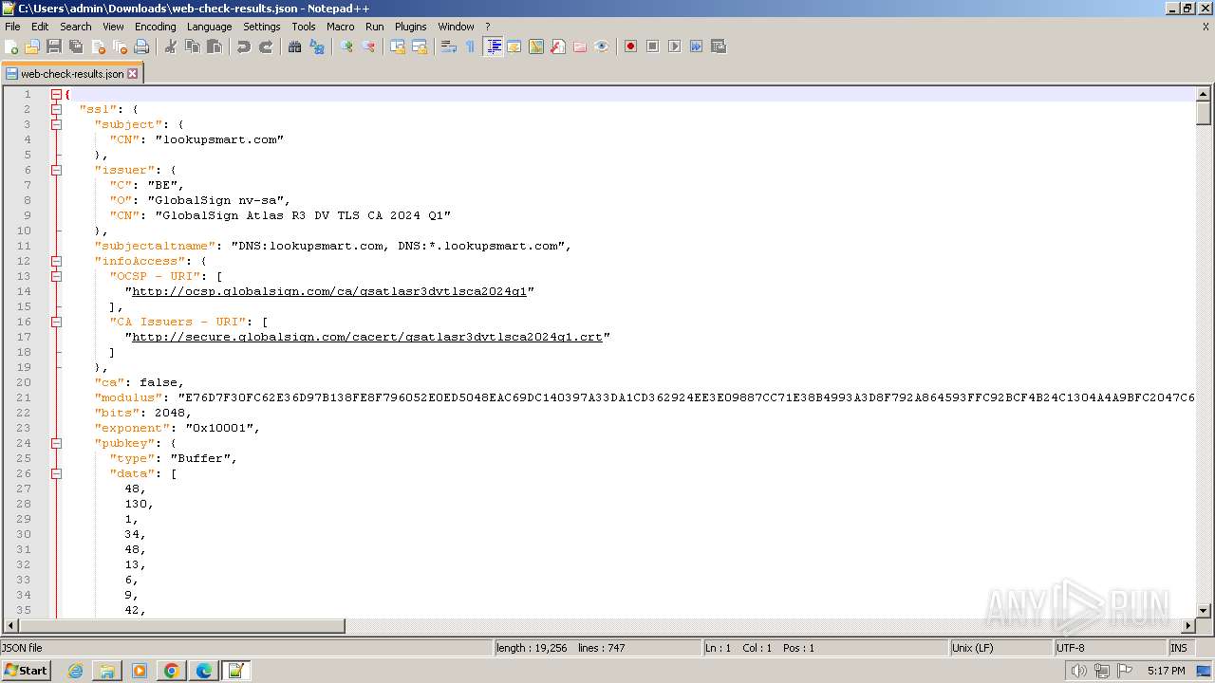Screen dimensions: 1215x683
Task: Open the Encoding menu
Action: pyautogui.click(x=155, y=27)
